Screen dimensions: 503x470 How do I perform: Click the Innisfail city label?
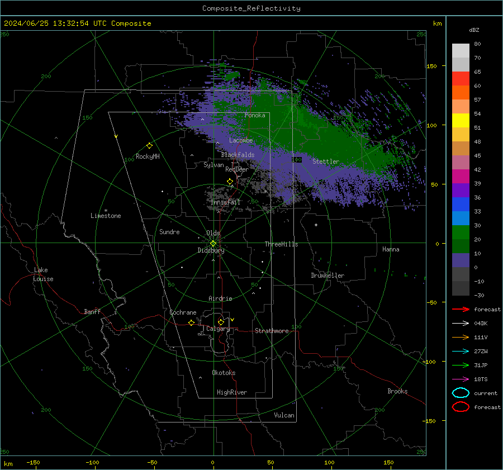pos(225,202)
